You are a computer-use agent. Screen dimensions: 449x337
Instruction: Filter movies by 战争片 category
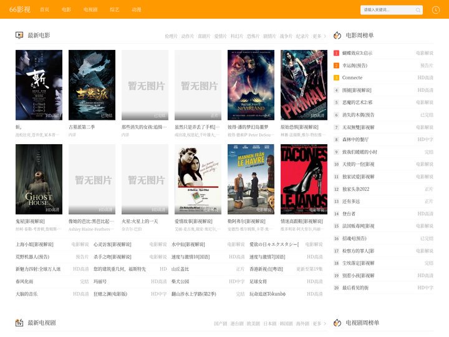pyautogui.click(x=286, y=36)
